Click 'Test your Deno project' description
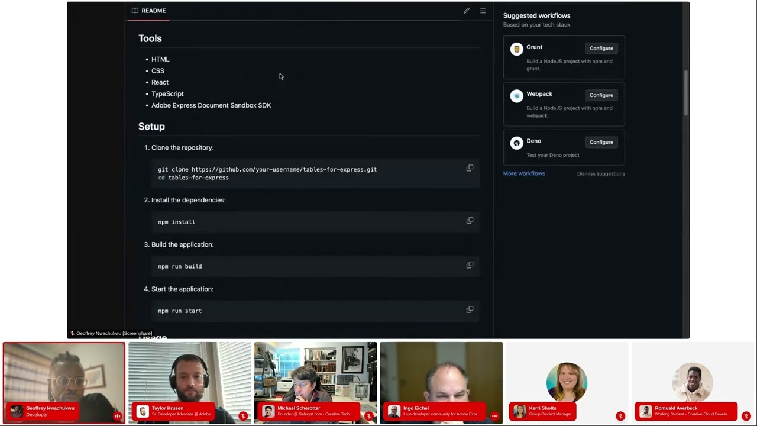Screen dimensions: 757x426 coord(553,155)
